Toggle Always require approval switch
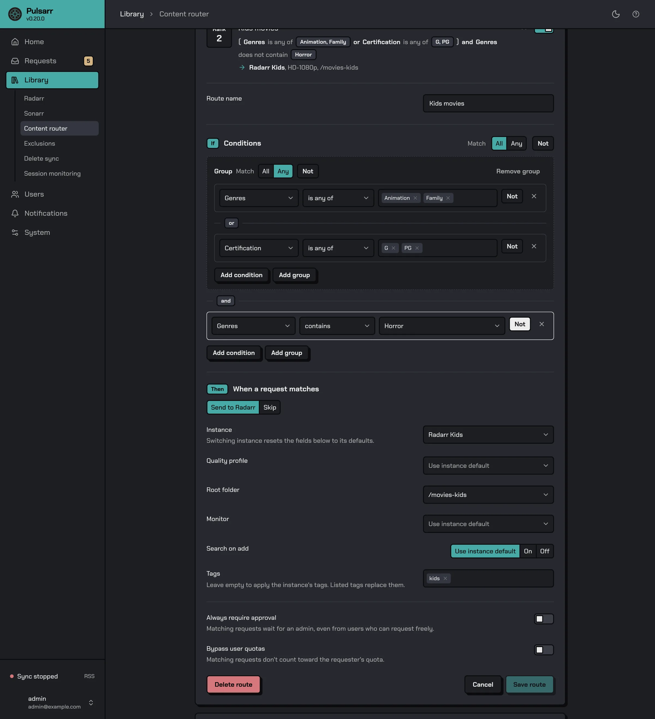655x719 pixels. coord(544,619)
